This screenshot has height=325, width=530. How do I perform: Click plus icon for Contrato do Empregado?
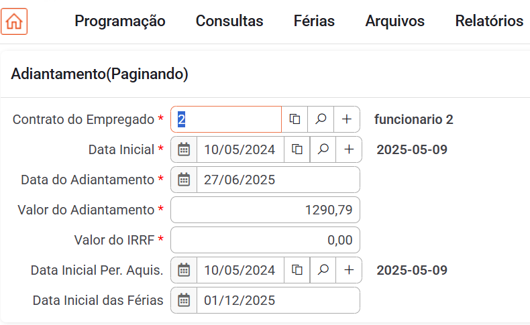[347, 119]
